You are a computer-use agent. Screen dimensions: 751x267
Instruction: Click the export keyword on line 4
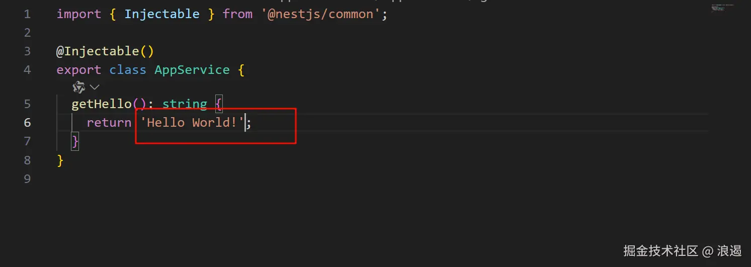coord(79,70)
